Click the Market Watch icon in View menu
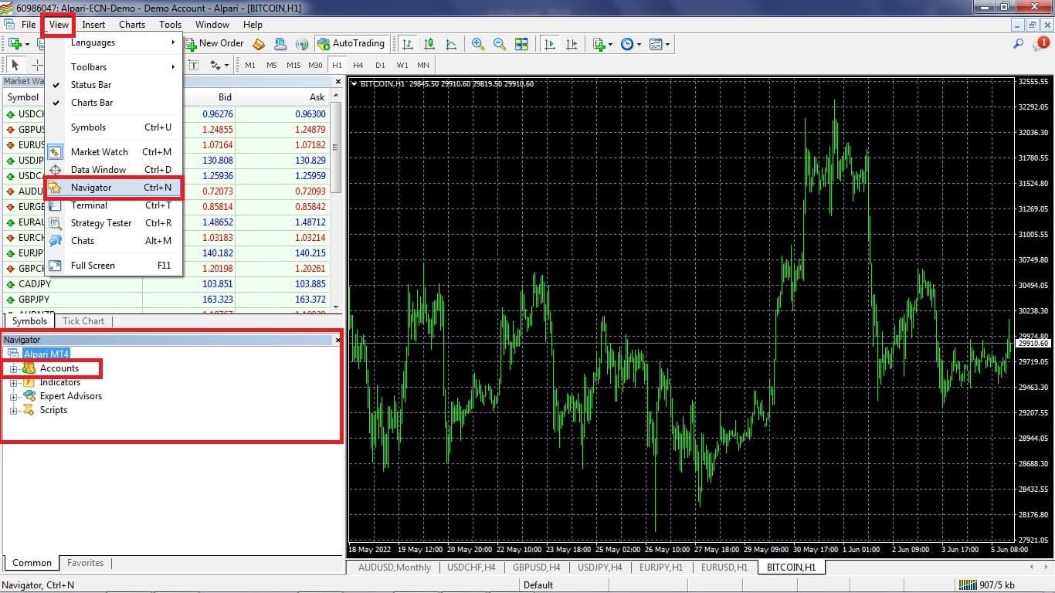 coord(55,152)
